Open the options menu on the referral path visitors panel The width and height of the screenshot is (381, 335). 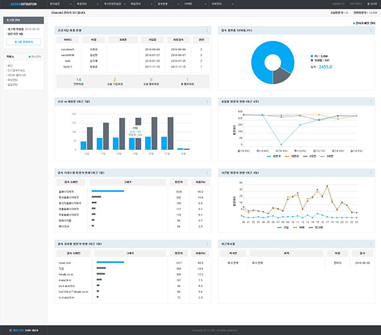tap(207, 243)
